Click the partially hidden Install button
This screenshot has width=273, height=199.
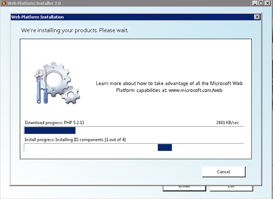click(184, 187)
